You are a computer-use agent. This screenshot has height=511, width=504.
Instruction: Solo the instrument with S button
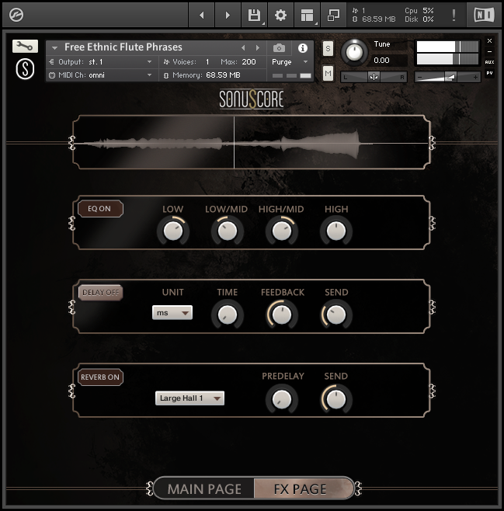[328, 48]
